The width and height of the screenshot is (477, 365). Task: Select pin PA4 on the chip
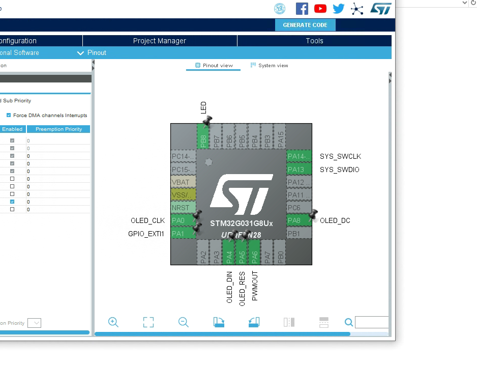pos(229,252)
